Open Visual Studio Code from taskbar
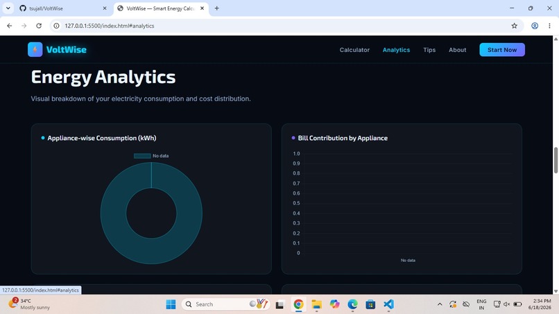The width and height of the screenshot is (559, 314). (388, 304)
